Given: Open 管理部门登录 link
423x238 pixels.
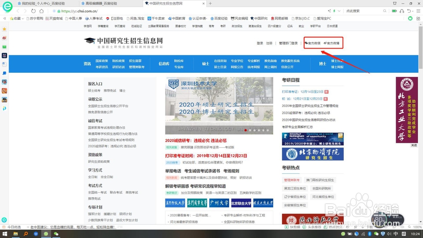Looking at the screenshot, I should tap(288, 43).
